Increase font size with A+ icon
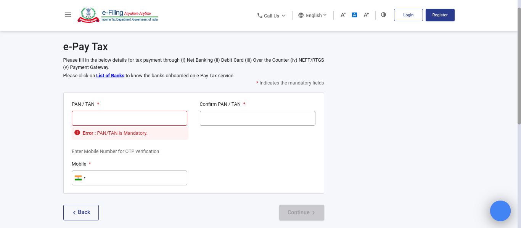The image size is (521, 228). pyautogui.click(x=366, y=15)
